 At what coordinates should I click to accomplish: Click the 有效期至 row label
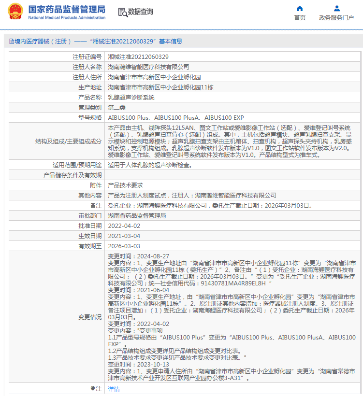pyautogui.click(x=90, y=246)
